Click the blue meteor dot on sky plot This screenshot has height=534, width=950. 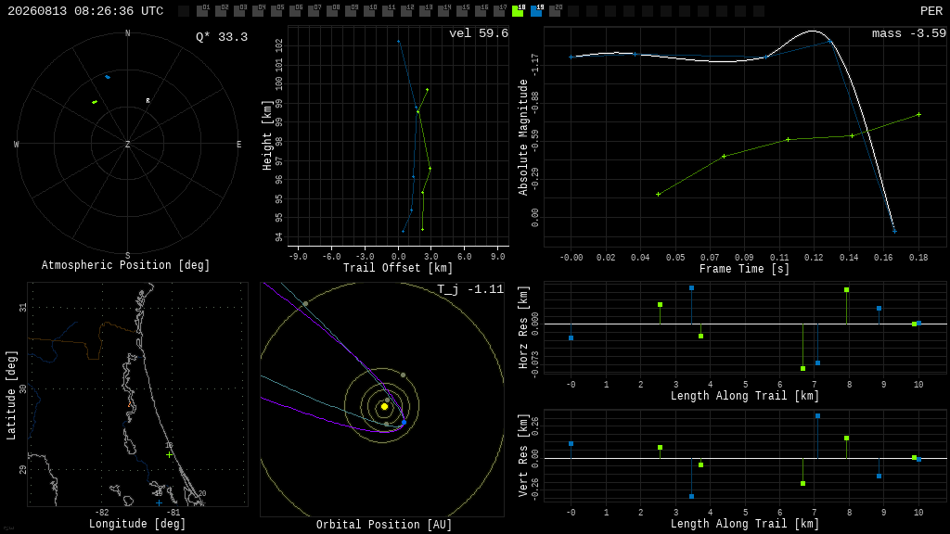(x=108, y=77)
